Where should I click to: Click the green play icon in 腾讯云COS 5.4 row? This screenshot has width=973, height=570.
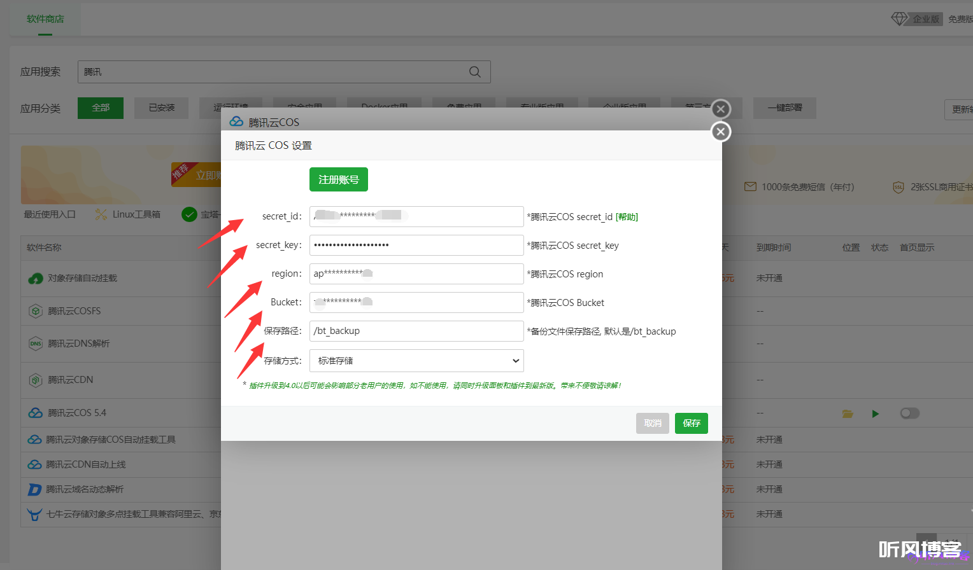(x=876, y=414)
